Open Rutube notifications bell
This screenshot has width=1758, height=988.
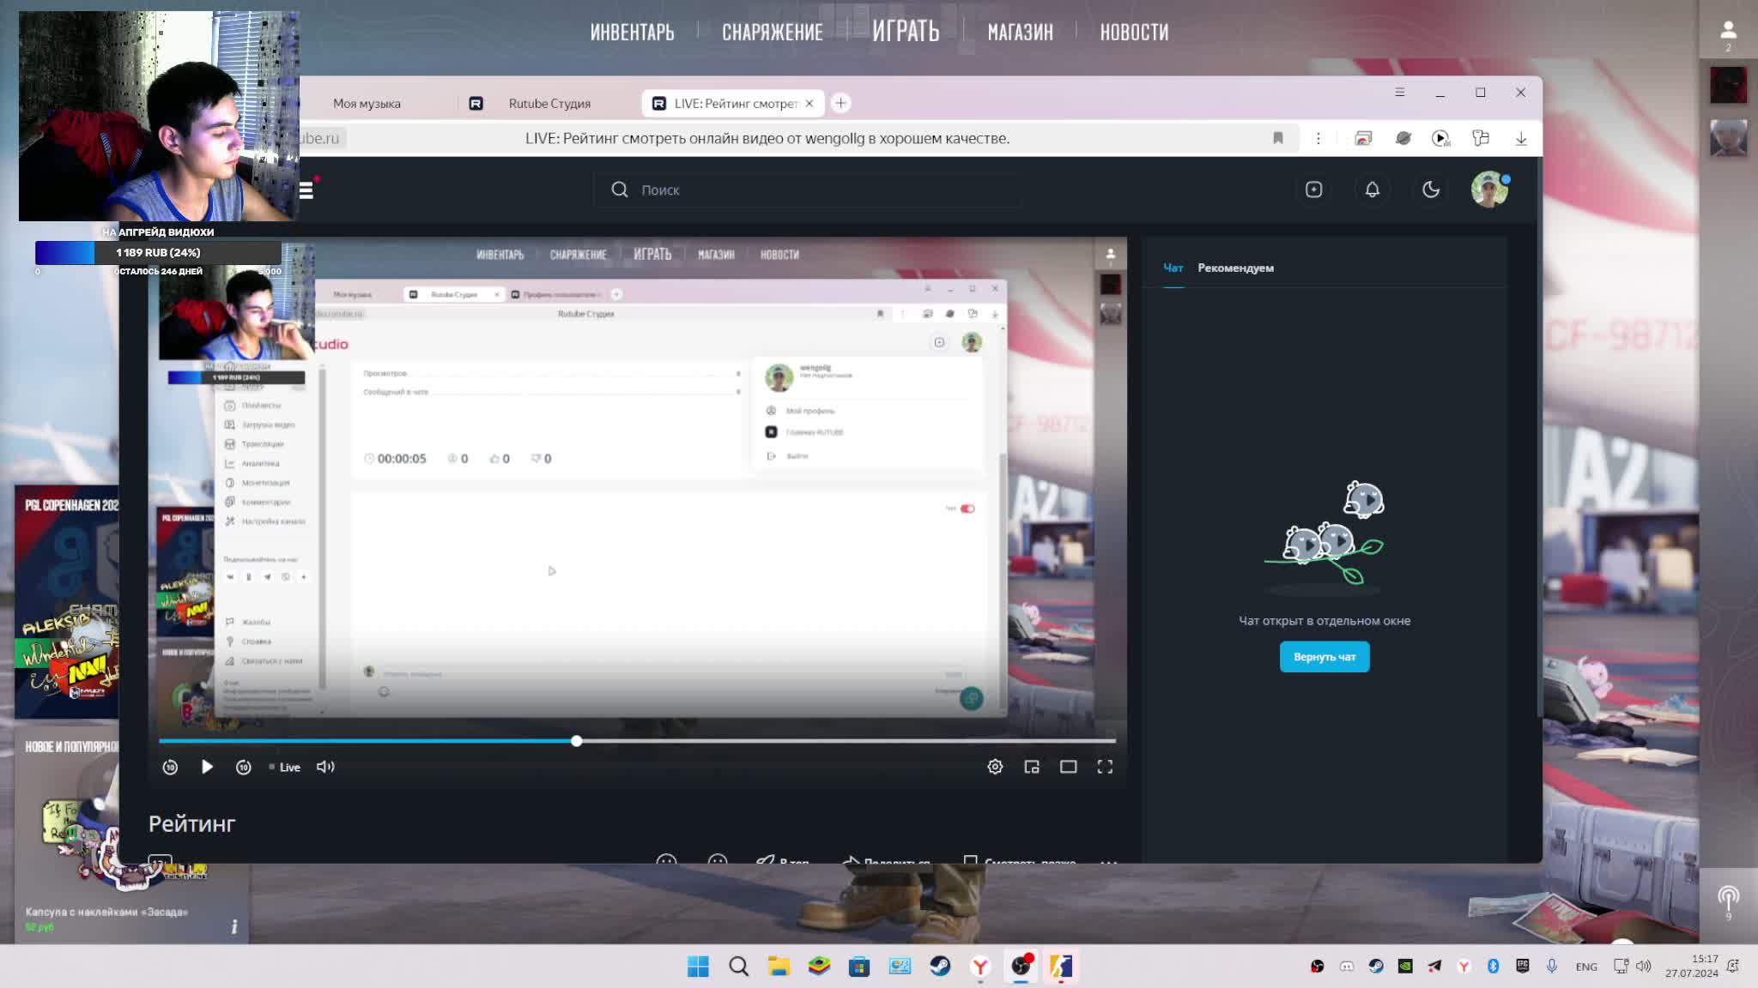point(1372,190)
